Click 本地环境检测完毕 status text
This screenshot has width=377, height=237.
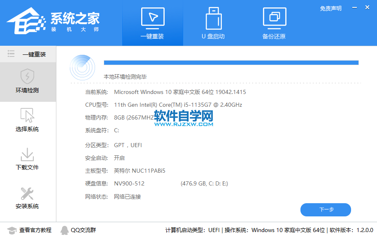(125, 77)
